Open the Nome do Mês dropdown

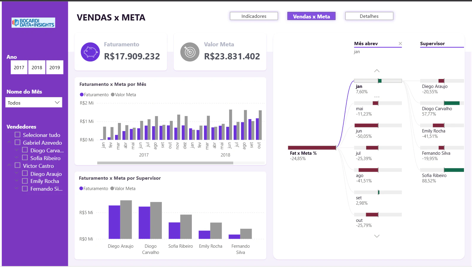34,102
